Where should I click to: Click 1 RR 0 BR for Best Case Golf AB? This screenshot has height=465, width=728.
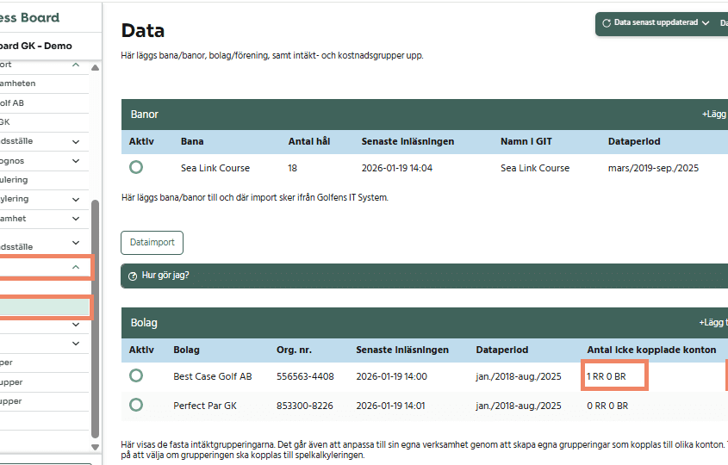[x=613, y=376]
